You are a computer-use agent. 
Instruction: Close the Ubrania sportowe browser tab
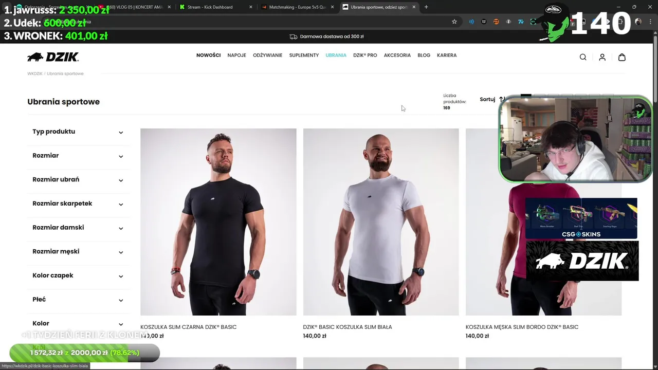414,7
